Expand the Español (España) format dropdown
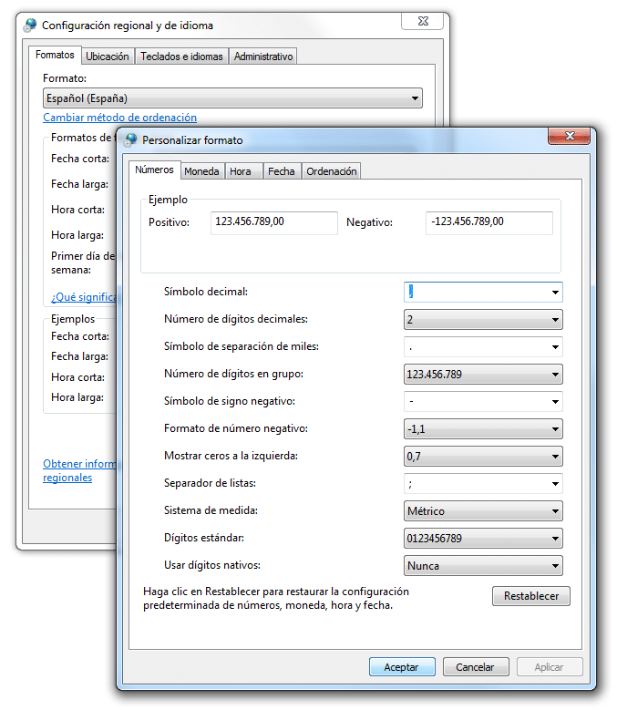This screenshot has width=617, height=710. coord(415,98)
